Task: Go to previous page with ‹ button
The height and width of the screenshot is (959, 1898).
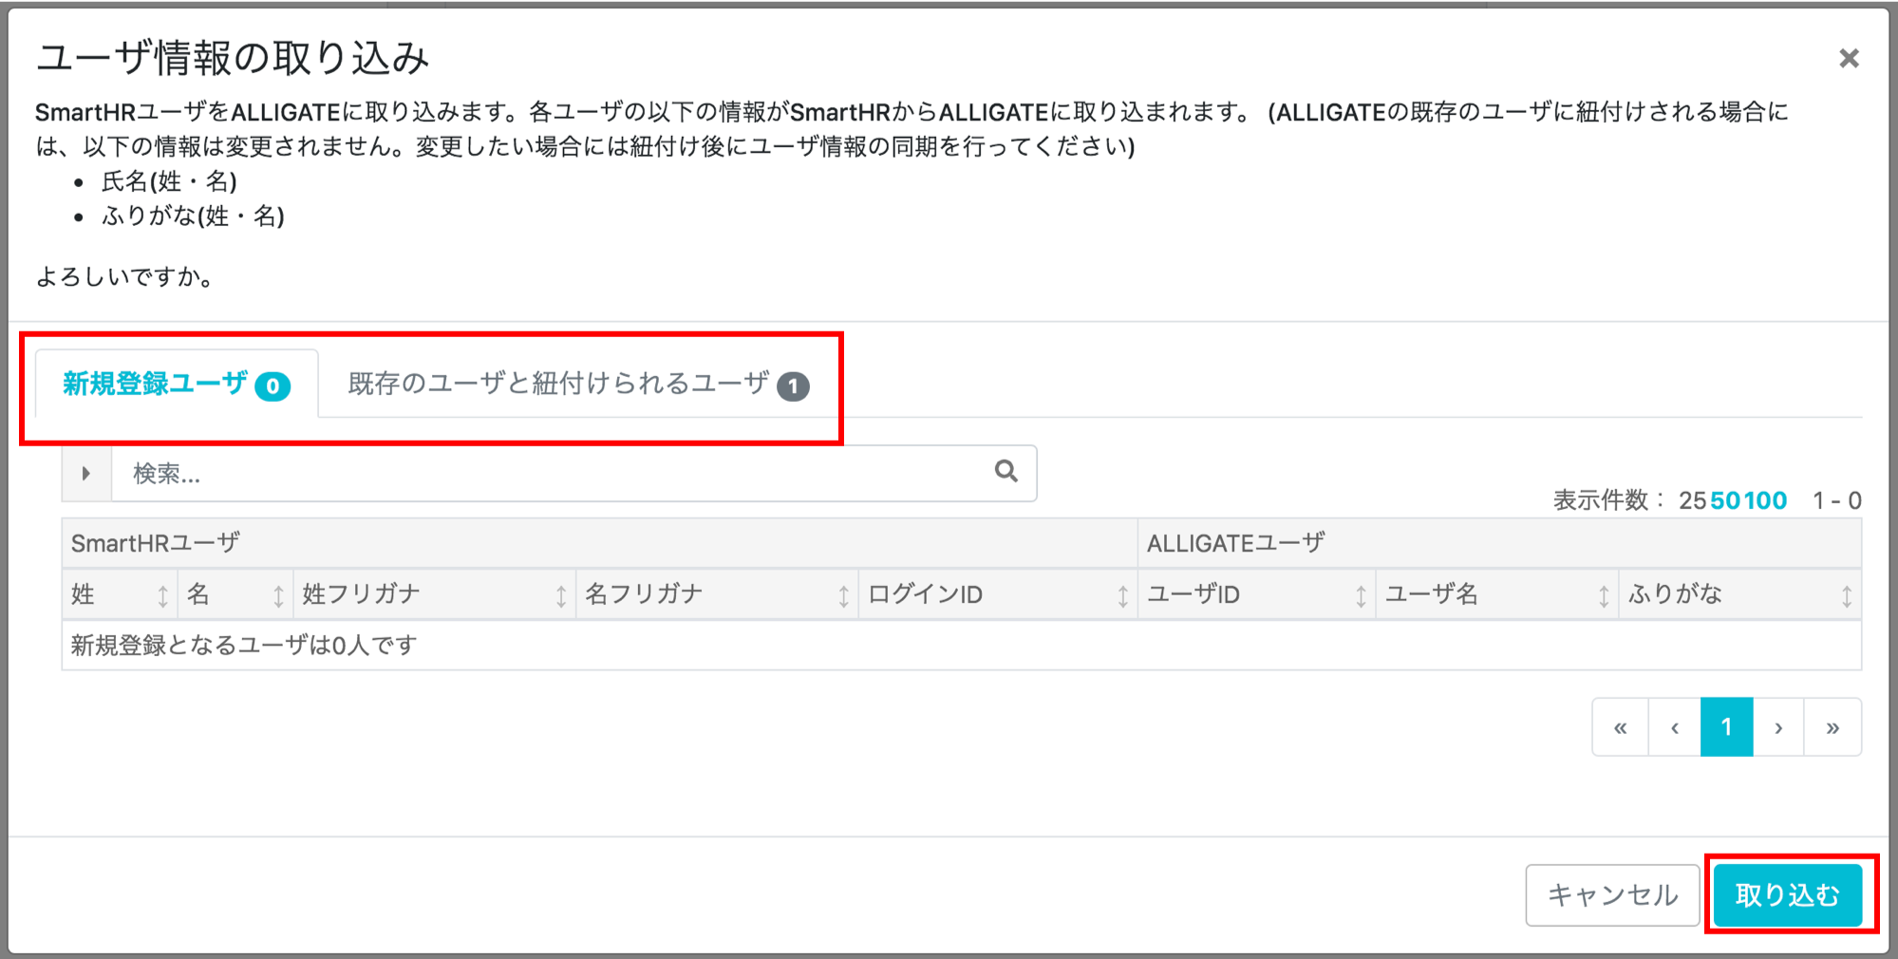Action: pyautogui.click(x=1675, y=727)
